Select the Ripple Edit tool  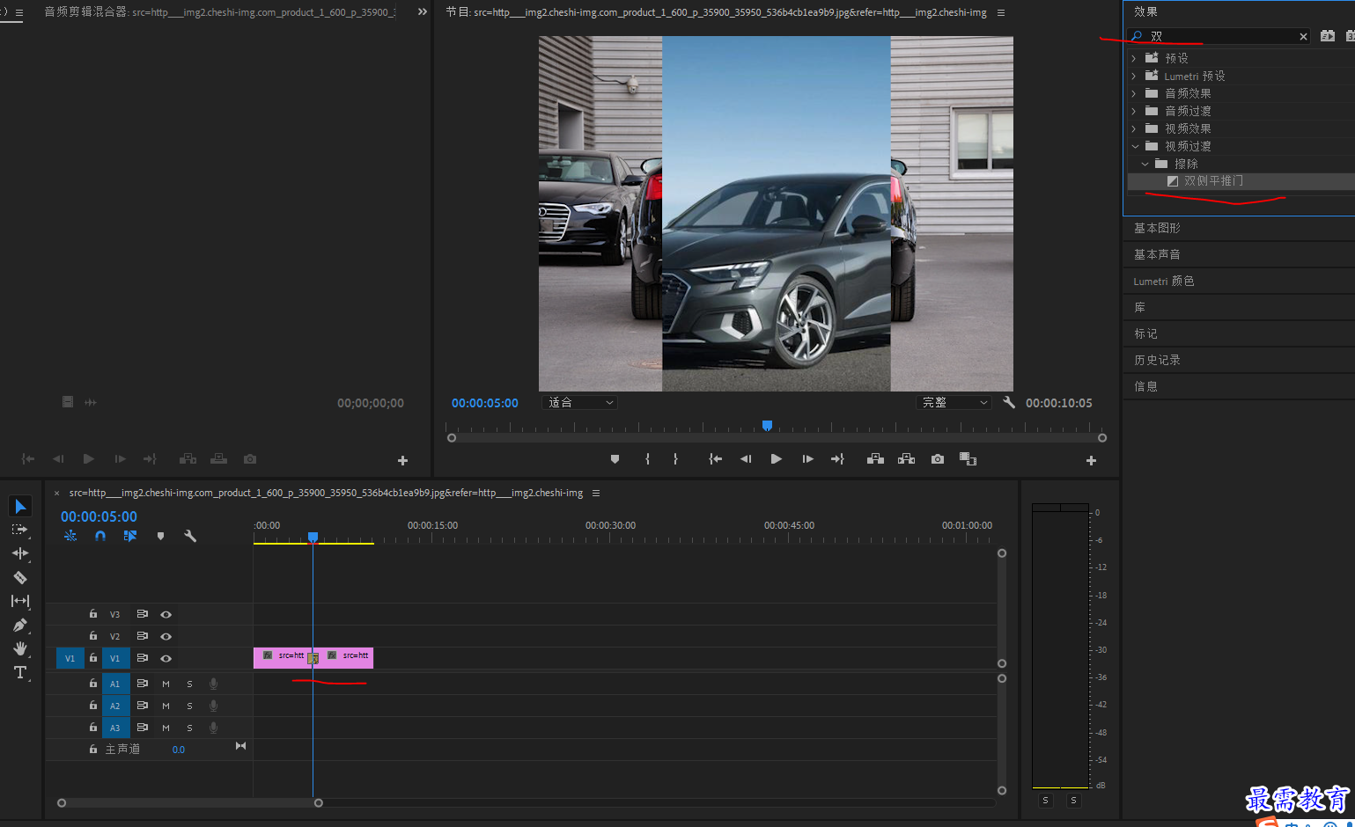coord(20,553)
